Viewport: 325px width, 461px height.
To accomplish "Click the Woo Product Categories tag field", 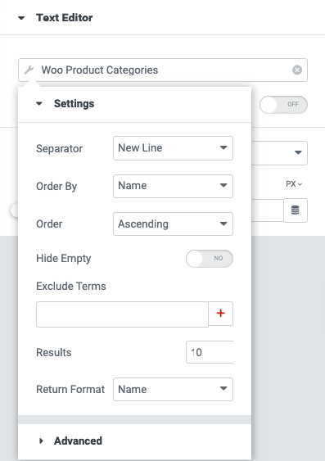I will [x=163, y=70].
